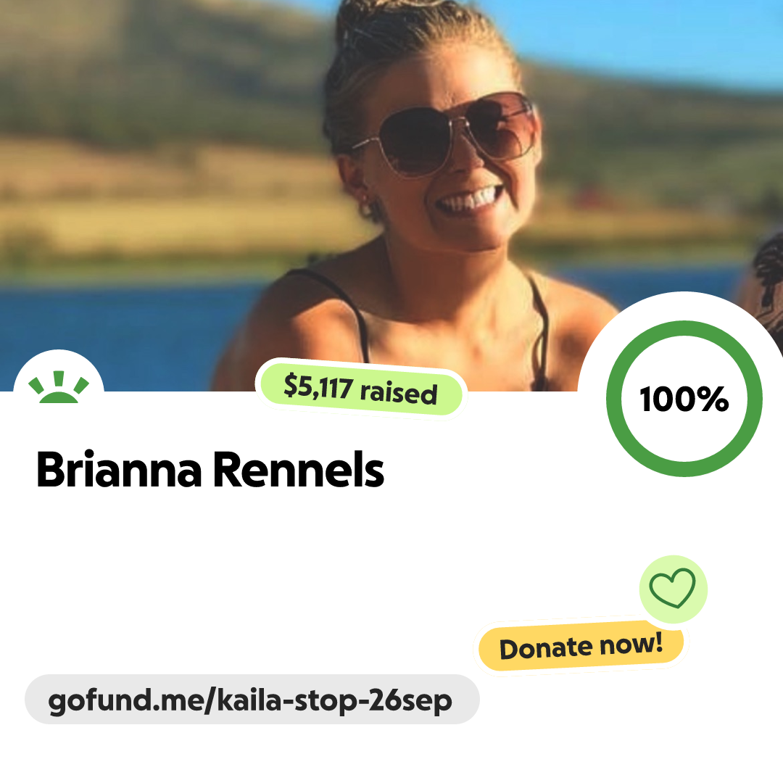Click the Donate now! button
This screenshot has width=783, height=783.
pyautogui.click(x=581, y=647)
